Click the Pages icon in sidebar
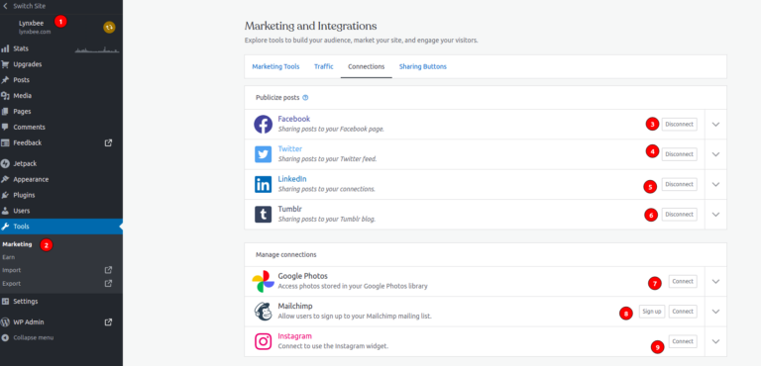 click(x=5, y=112)
